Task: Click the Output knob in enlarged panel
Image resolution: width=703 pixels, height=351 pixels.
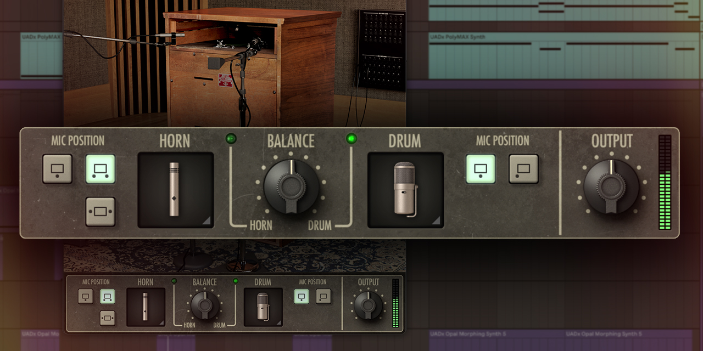Action: tap(611, 186)
